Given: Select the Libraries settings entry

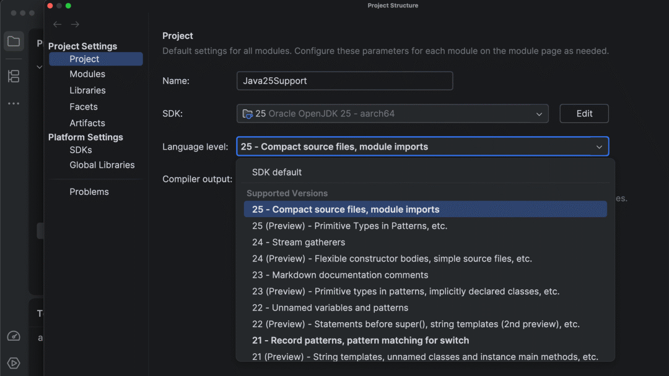Looking at the screenshot, I should 87,90.
